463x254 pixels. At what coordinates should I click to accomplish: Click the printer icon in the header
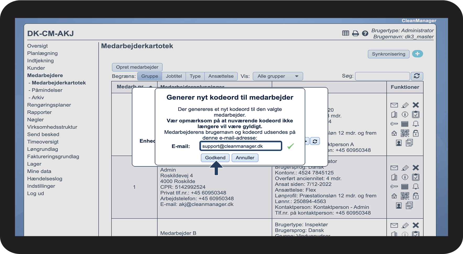point(355,33)
